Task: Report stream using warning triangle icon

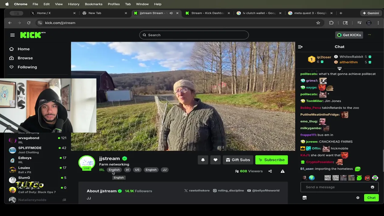Action: coord(283,171)
